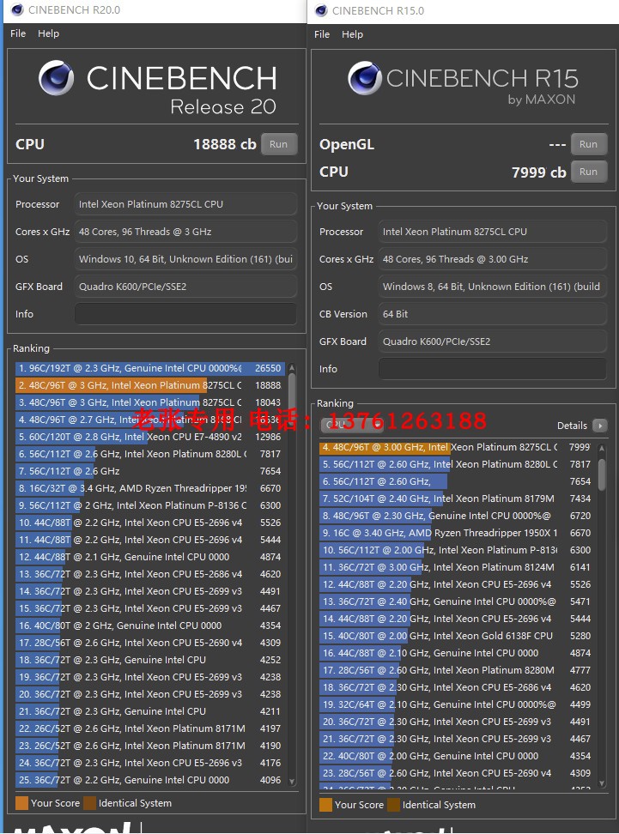
Task: Click the Identical System swatch in R15
Action: click(394, 805)
